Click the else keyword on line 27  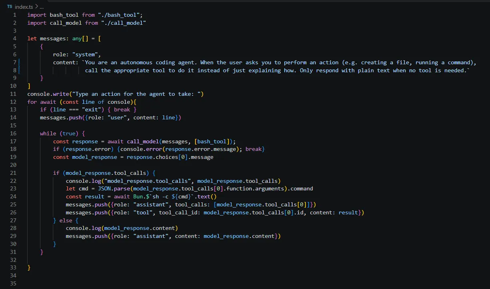(x=66, y=220)
